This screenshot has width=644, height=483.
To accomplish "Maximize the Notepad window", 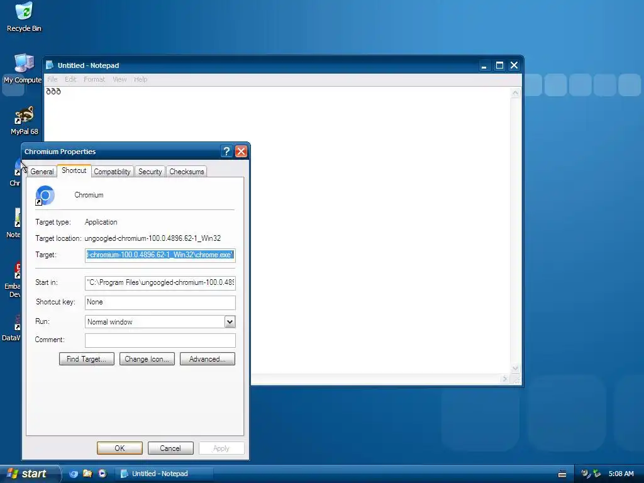I will pyautogui.click(x=499, y=65).
